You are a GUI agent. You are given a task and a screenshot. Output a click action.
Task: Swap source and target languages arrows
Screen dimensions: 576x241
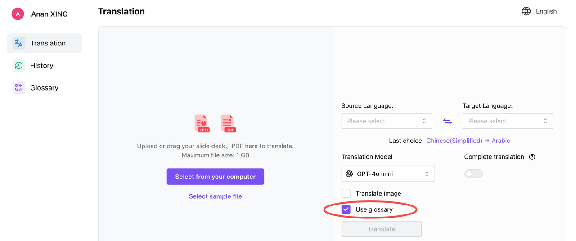(447, 121)
